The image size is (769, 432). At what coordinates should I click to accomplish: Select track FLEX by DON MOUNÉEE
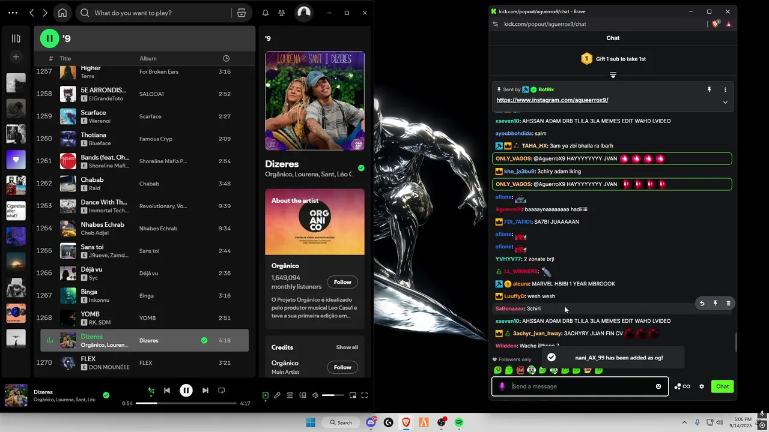144,362
